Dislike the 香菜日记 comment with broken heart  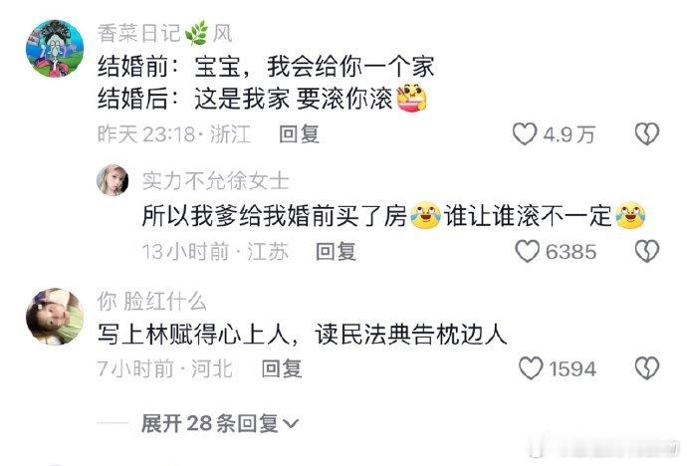(x=647, y=134)
